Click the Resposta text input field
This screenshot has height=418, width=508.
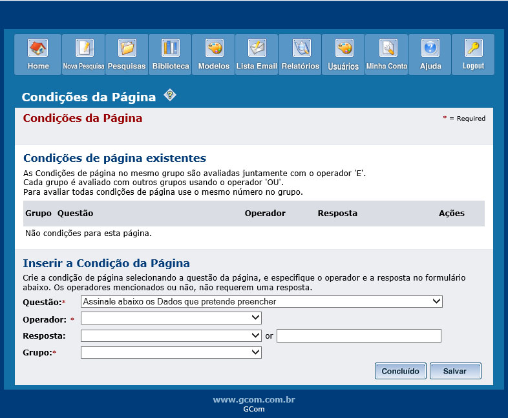coord(359,336)
